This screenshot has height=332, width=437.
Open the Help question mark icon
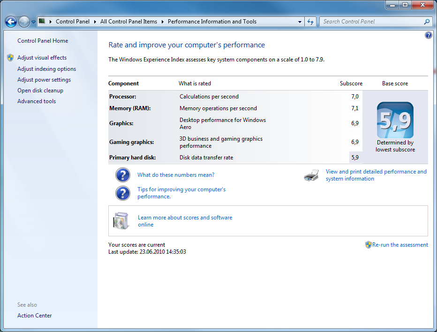pyautogui.click(x=429, y=35)
